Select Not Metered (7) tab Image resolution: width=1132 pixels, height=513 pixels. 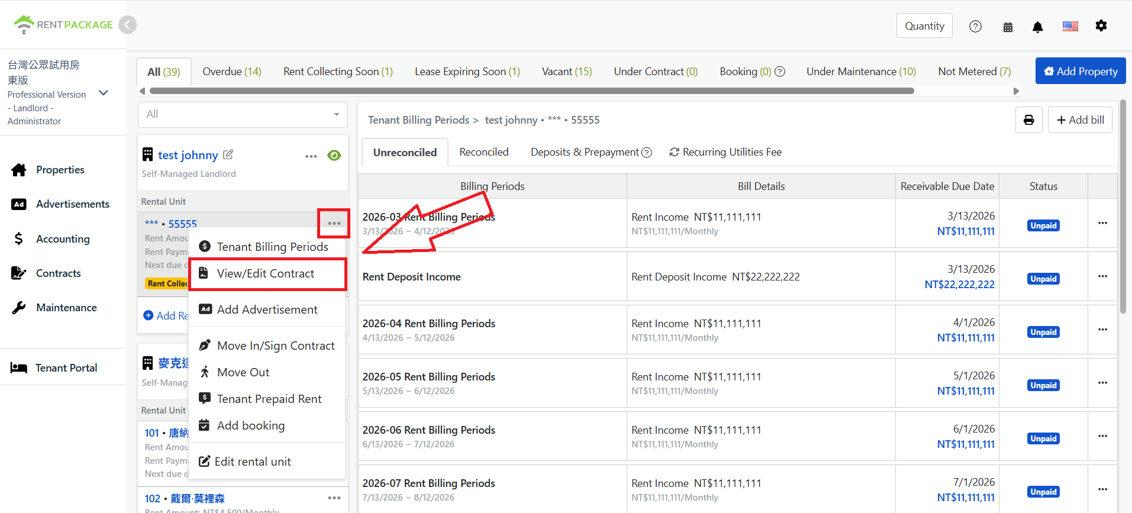(x=975, y=72)
